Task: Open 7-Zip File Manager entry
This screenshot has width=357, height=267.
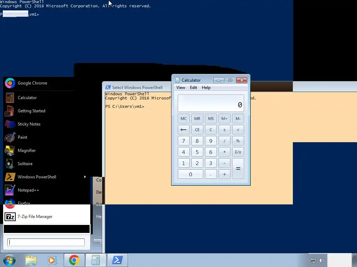Action: coord(47,217)
